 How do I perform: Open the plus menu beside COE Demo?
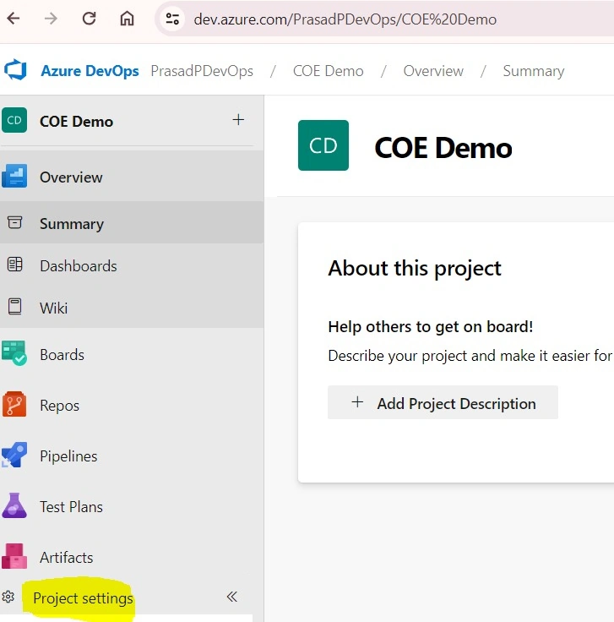click(x=238, y=120)
